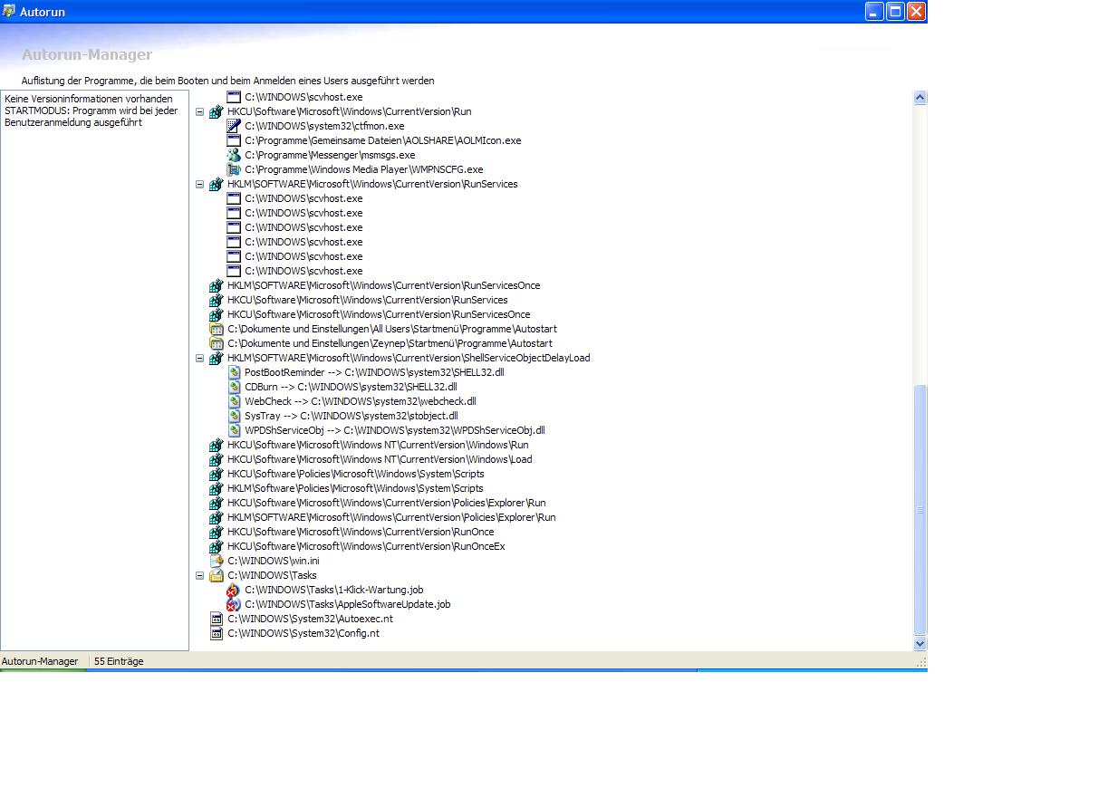Collapse the ShellServiceObjectDelayLoad node
This screenshot has width=1098, height=788.
tap(200, 358)
